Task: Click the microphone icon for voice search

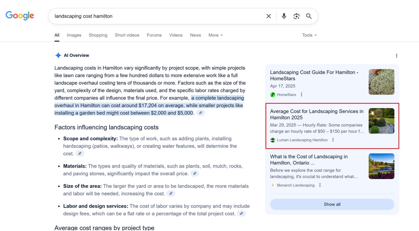Action: 284,16
